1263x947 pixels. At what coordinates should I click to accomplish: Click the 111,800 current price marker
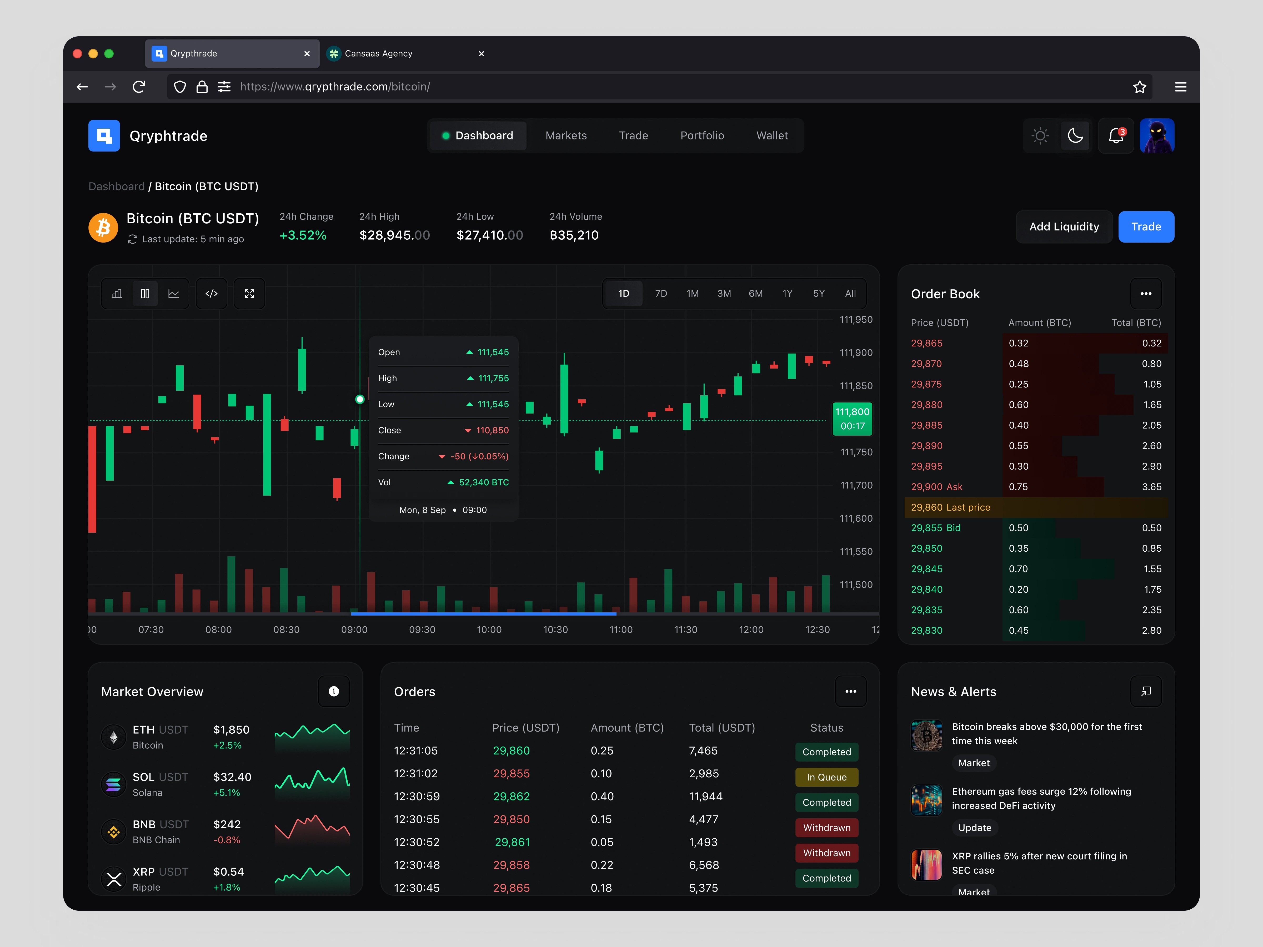(852, 419)
